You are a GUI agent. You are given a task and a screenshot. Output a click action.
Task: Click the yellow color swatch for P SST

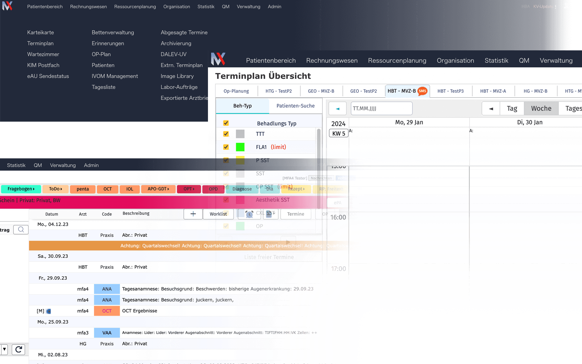click(240, 160)
